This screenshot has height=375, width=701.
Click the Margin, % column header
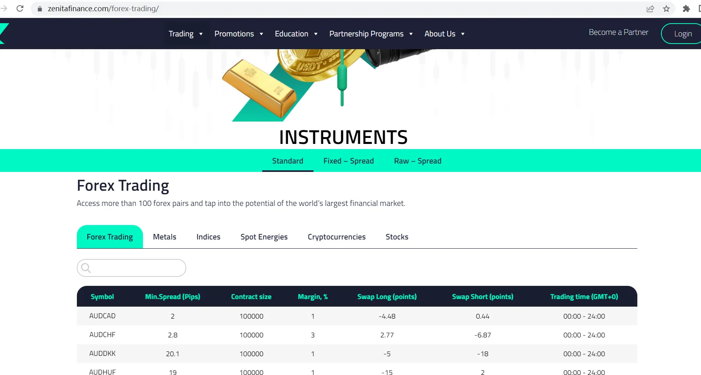[313, 297]
